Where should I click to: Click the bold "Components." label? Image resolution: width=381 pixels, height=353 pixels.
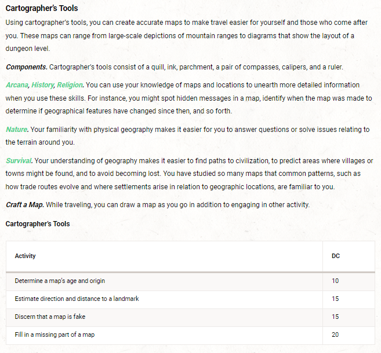[x=27, y=67]
